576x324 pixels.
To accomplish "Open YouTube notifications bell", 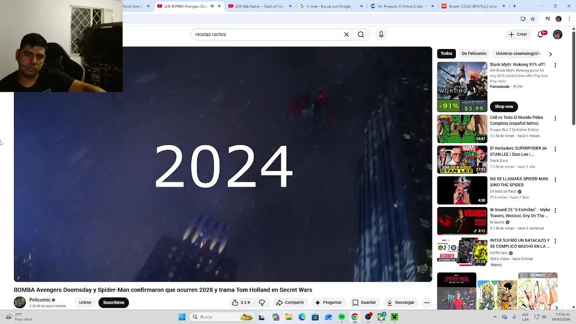I will point(541,34).
